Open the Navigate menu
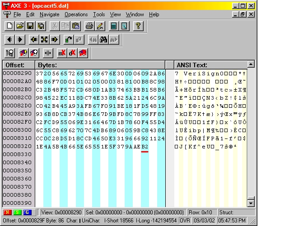This screenshot has width=289, height=226. tap(49, 14)
